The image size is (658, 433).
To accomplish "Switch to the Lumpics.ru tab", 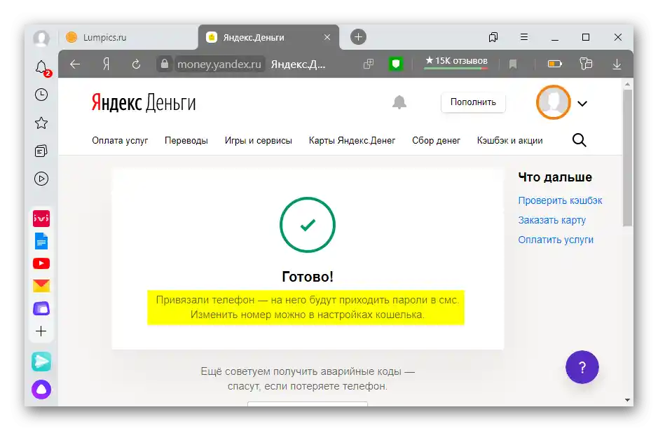I will click(128, 37).
